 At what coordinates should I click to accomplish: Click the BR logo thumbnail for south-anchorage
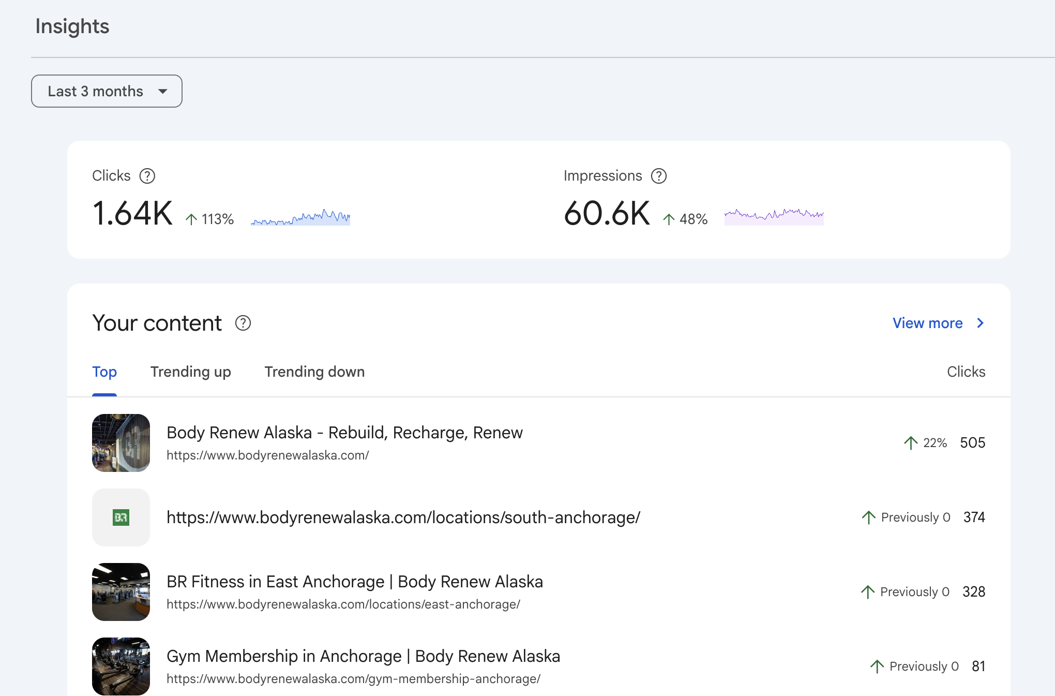[121, 517]
